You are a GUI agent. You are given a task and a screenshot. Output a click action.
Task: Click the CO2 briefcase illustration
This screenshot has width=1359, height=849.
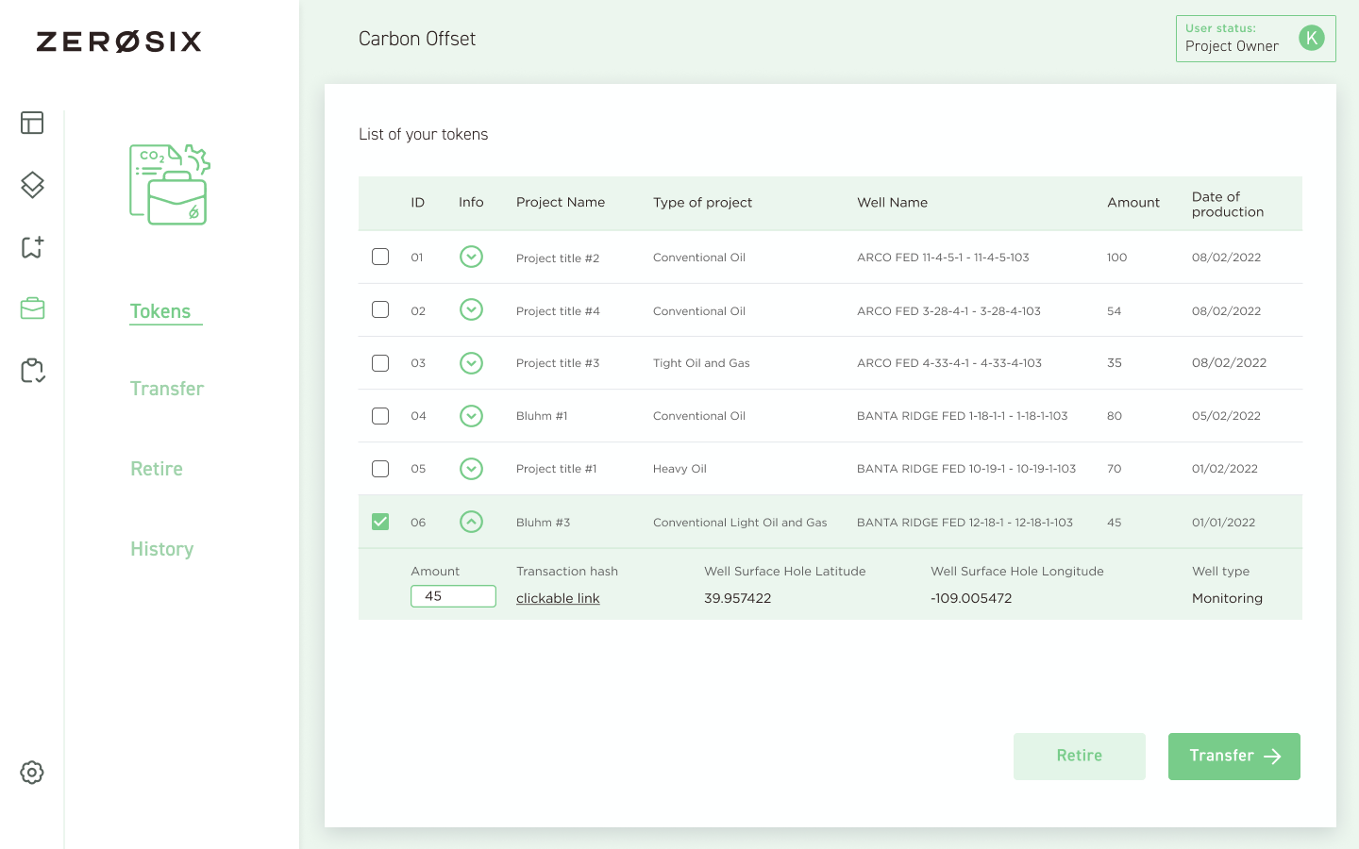click(170, 185)
